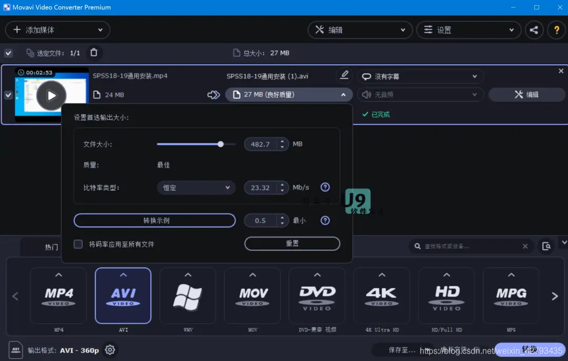Switch to the 热门 formats tab
This screenshot has height=361, width=568.
click(x=51, y=247)
